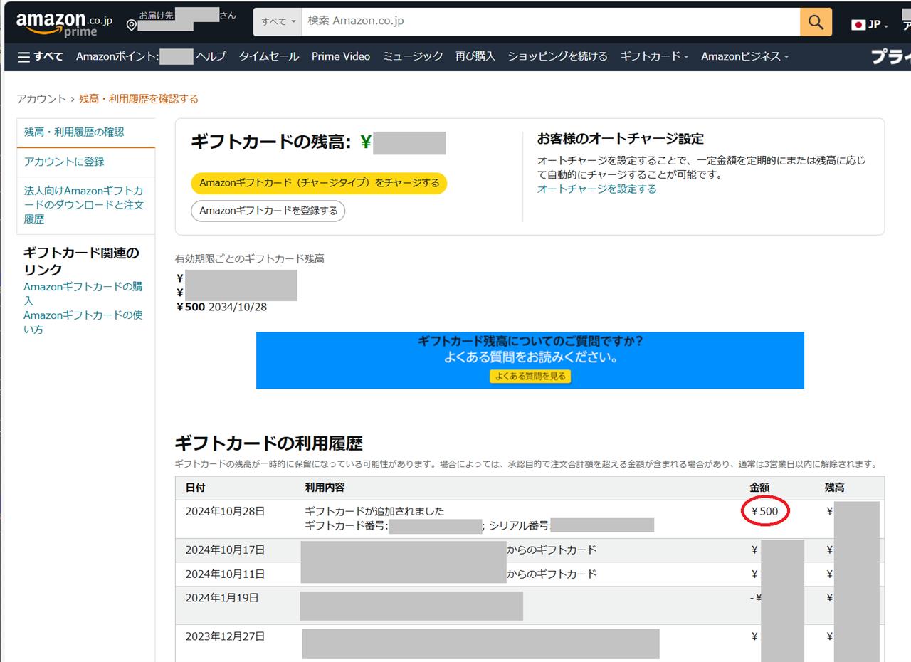The width and height of the screenshot is (911, 662).
Task: Open the ヘルプ nav link
Action: [211, 56]
